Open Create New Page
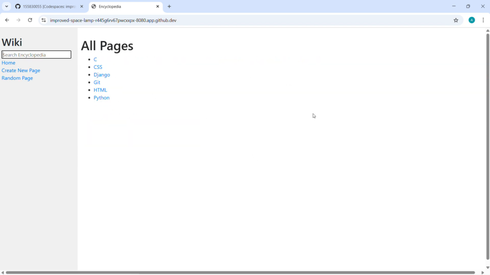 pos(21,70)
